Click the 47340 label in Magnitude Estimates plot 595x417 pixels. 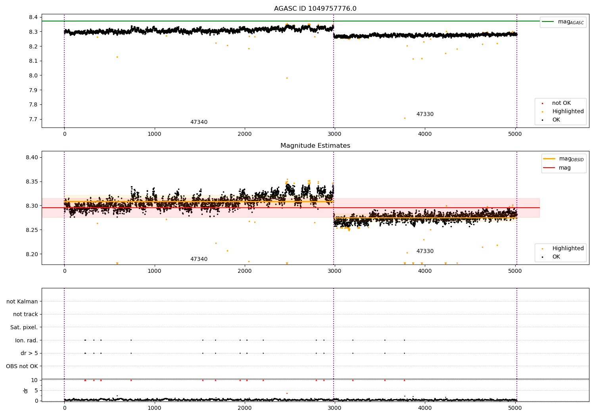[199, 259]
